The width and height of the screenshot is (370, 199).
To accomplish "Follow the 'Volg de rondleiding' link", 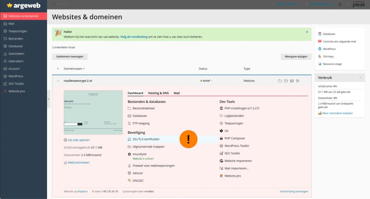I will [x=134, y=37].
